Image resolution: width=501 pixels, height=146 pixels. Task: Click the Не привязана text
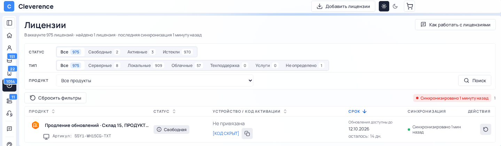(229, 123)
